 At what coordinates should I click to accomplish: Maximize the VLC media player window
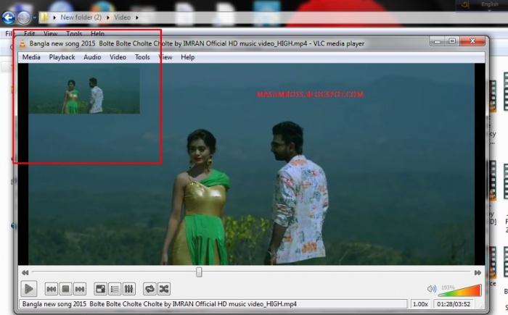tap(452, 41)
